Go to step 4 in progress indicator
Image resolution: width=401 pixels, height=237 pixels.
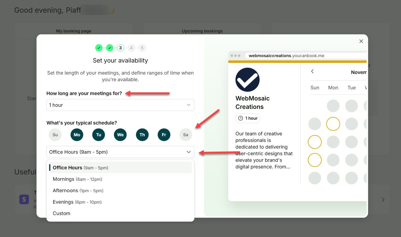click(x=131, y=48)
